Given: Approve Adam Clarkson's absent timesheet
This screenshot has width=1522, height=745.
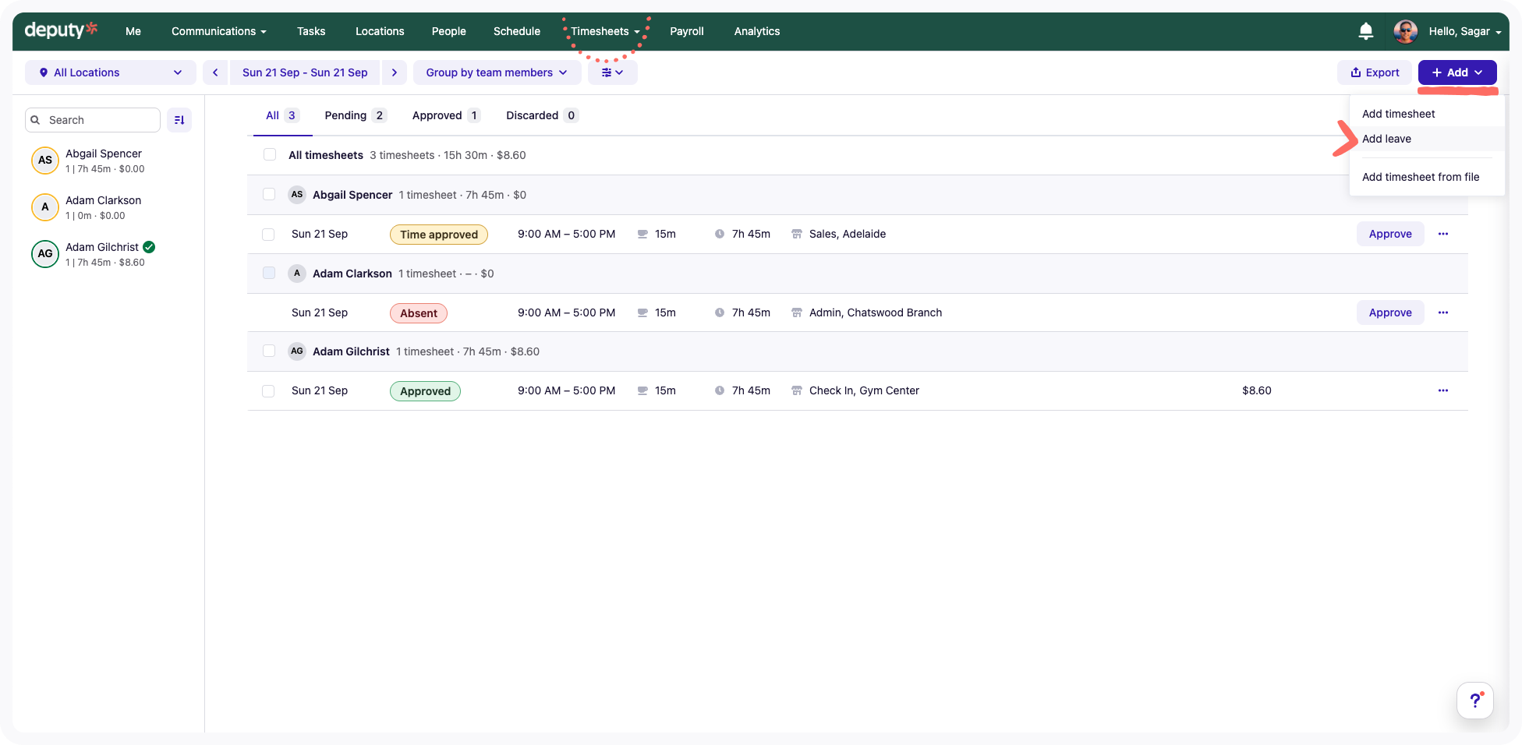Looking at the screenshot, I should [x=1389, y=312].
